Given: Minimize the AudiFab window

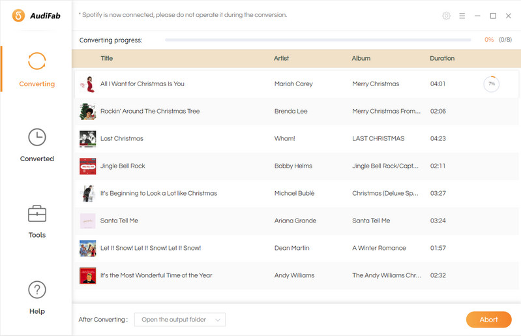Looking at the screenshot, I should click(x=477, y=16).
